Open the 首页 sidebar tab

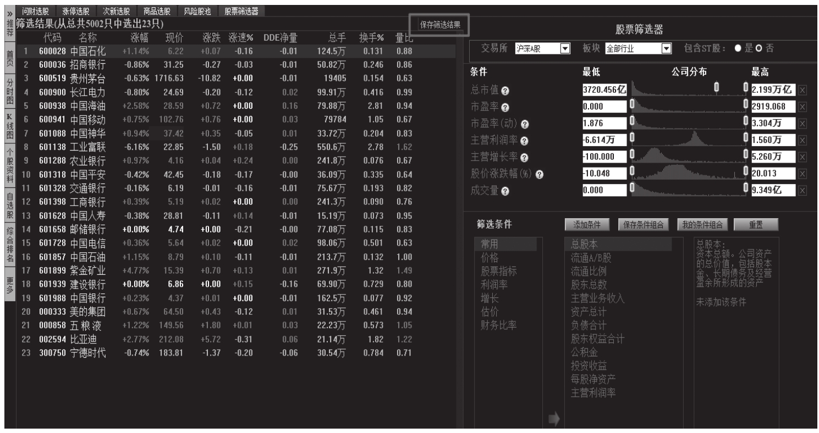pos(9,59)
